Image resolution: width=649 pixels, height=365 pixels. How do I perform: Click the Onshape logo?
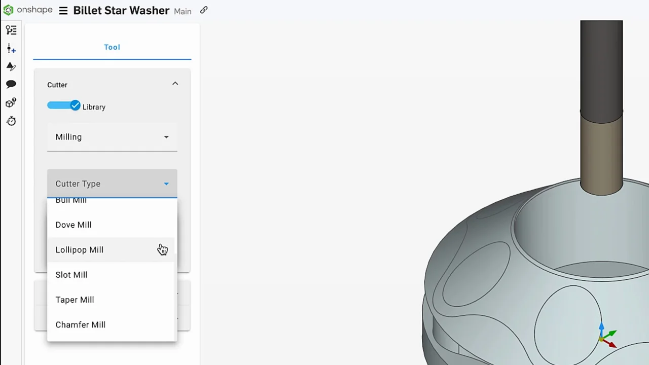(x=28, y=10)
